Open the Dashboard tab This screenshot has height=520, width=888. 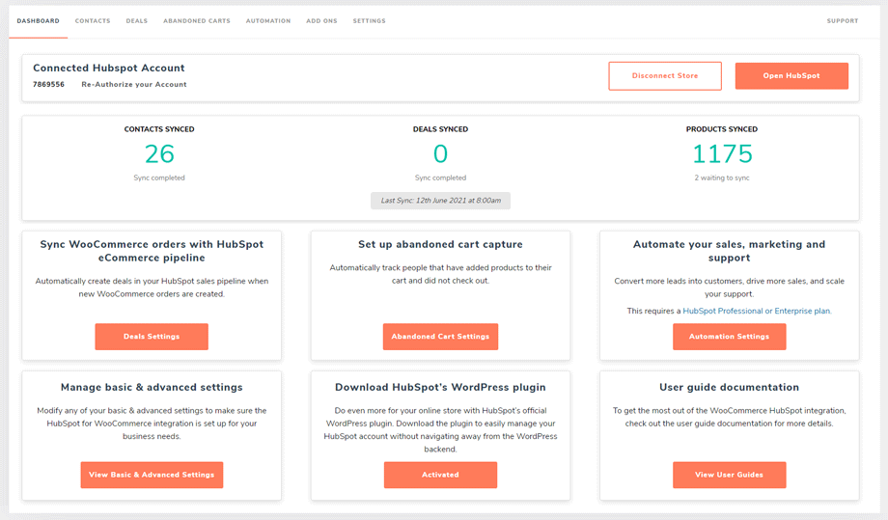pos(38,21)
